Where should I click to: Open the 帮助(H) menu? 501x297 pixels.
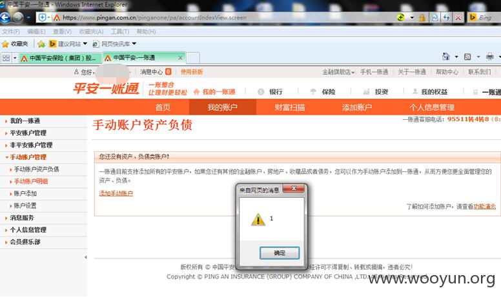tap(146, 32)
